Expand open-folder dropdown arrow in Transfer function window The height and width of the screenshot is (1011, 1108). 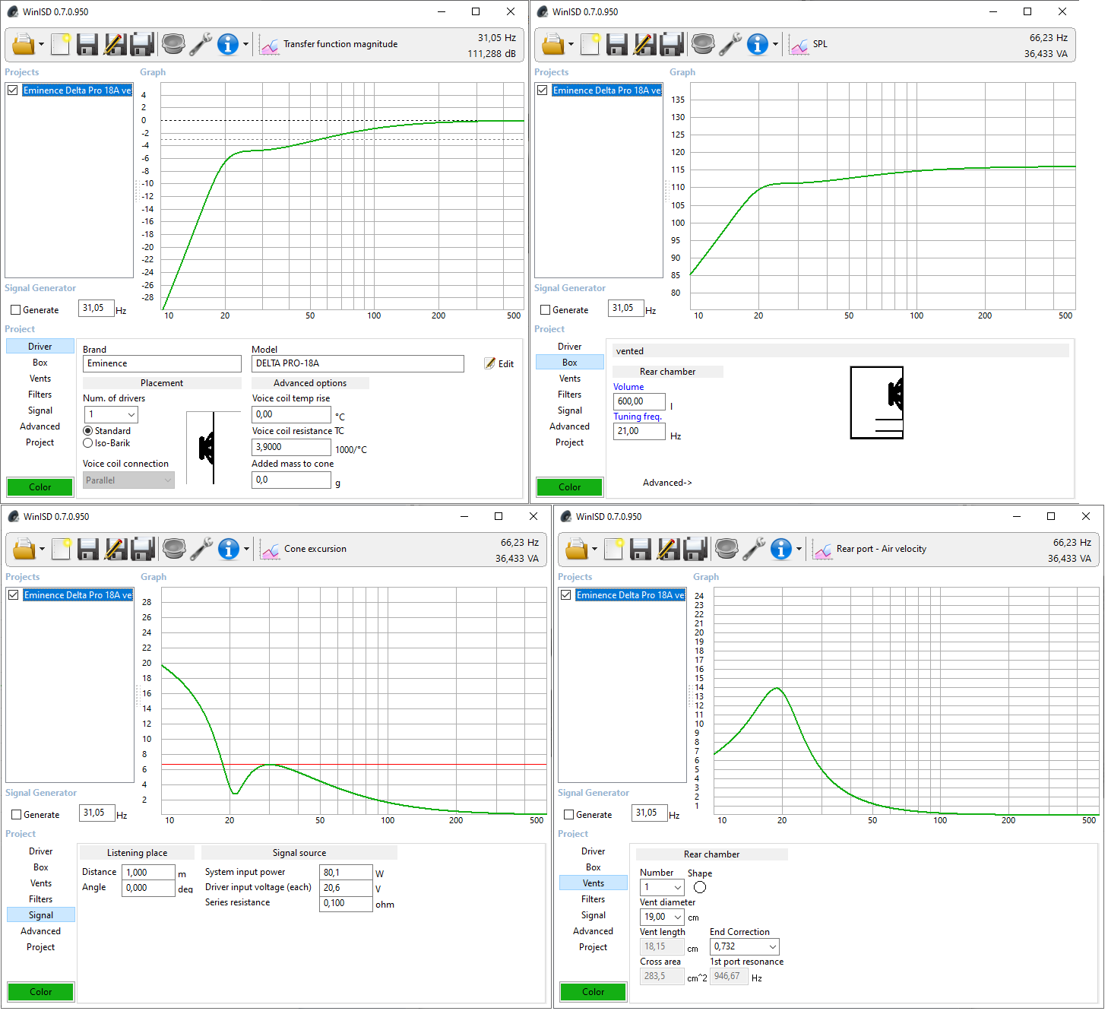tap(41, 45)
